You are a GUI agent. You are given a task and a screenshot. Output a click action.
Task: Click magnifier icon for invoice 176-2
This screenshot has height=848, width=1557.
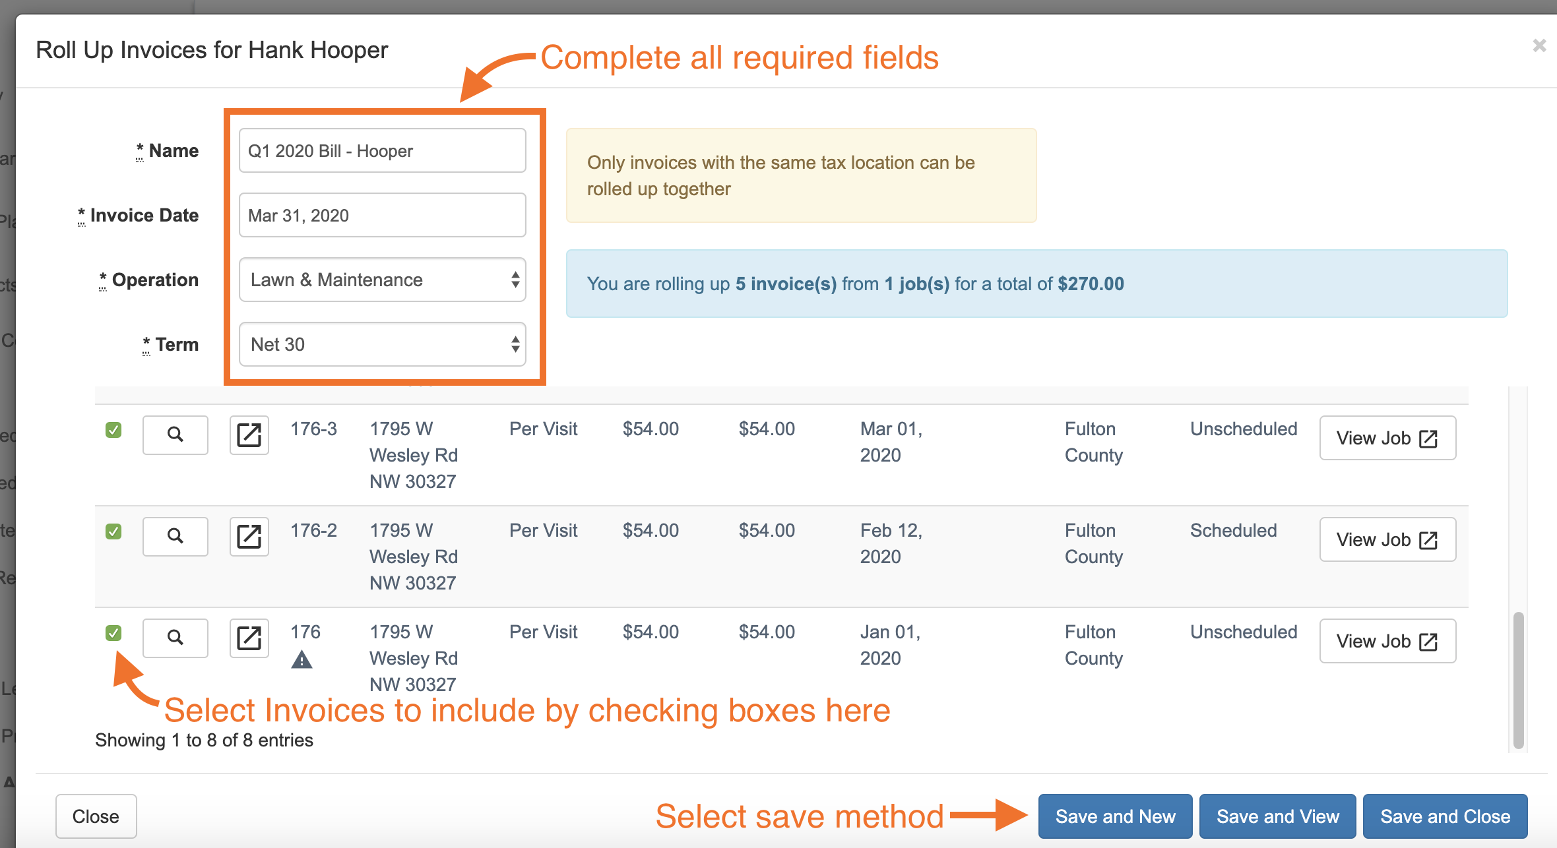click(175, 536)
